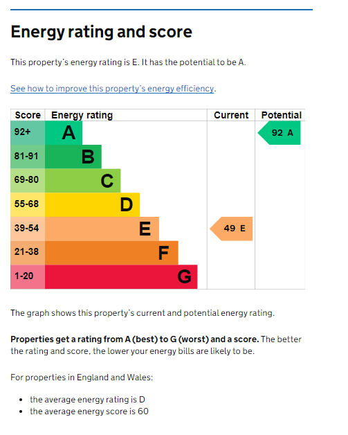Image resolution: width=348 pixels, height=435 pixels.
Task: Click the green A rating bar
Action: click(64, 132)
